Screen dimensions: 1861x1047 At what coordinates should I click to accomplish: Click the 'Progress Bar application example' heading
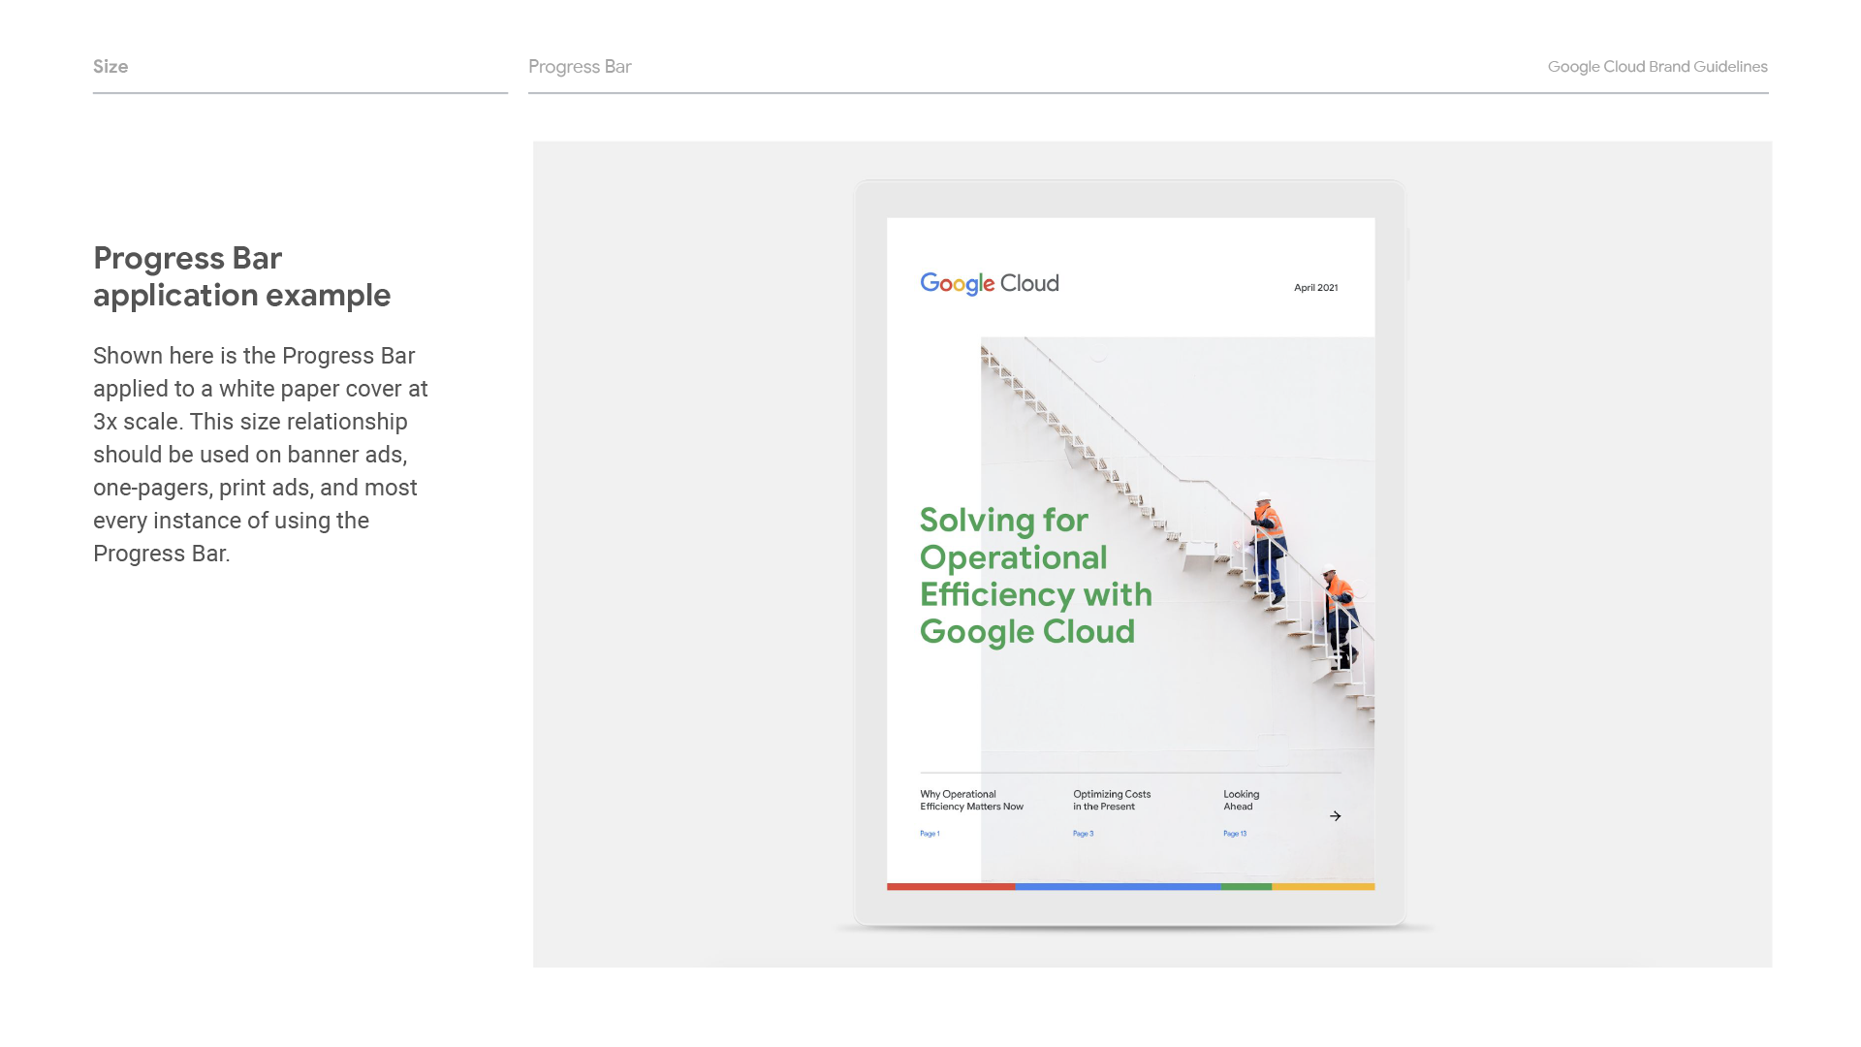(242, 276)
